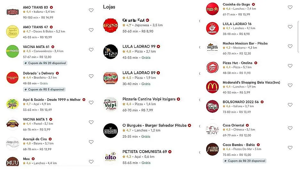The height and width of the screenshot is (169, 301).
Task: Click the Habib's restaurant logo
Action: pyautogui.click(x=212, y=28)
